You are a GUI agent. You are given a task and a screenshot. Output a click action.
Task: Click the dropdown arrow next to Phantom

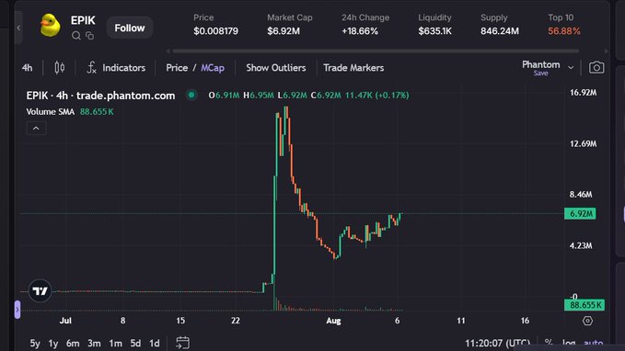(571, 68)
